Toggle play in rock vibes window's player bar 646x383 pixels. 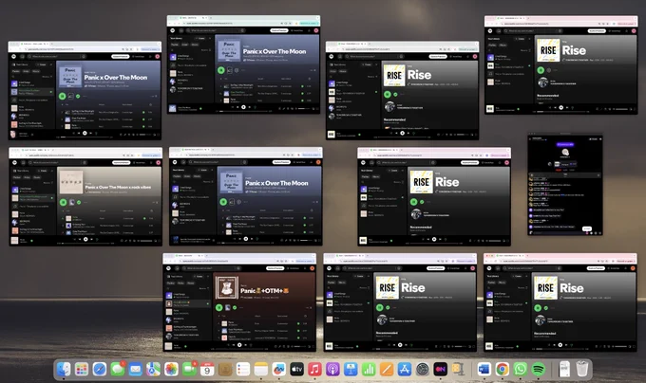[x=85, y=239]
